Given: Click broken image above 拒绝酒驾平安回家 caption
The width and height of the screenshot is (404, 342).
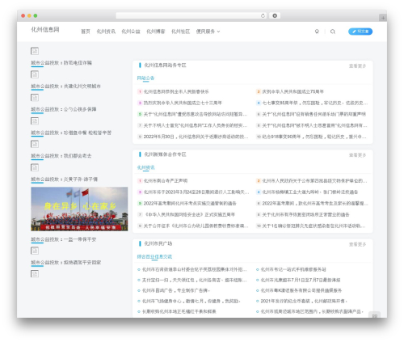Looking at the screenshot, I should 35,251.
